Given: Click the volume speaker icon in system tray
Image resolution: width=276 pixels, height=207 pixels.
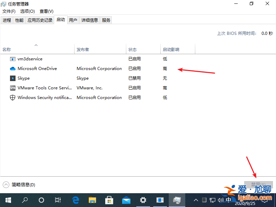Looking at the screenshot, I should point(220,200).
